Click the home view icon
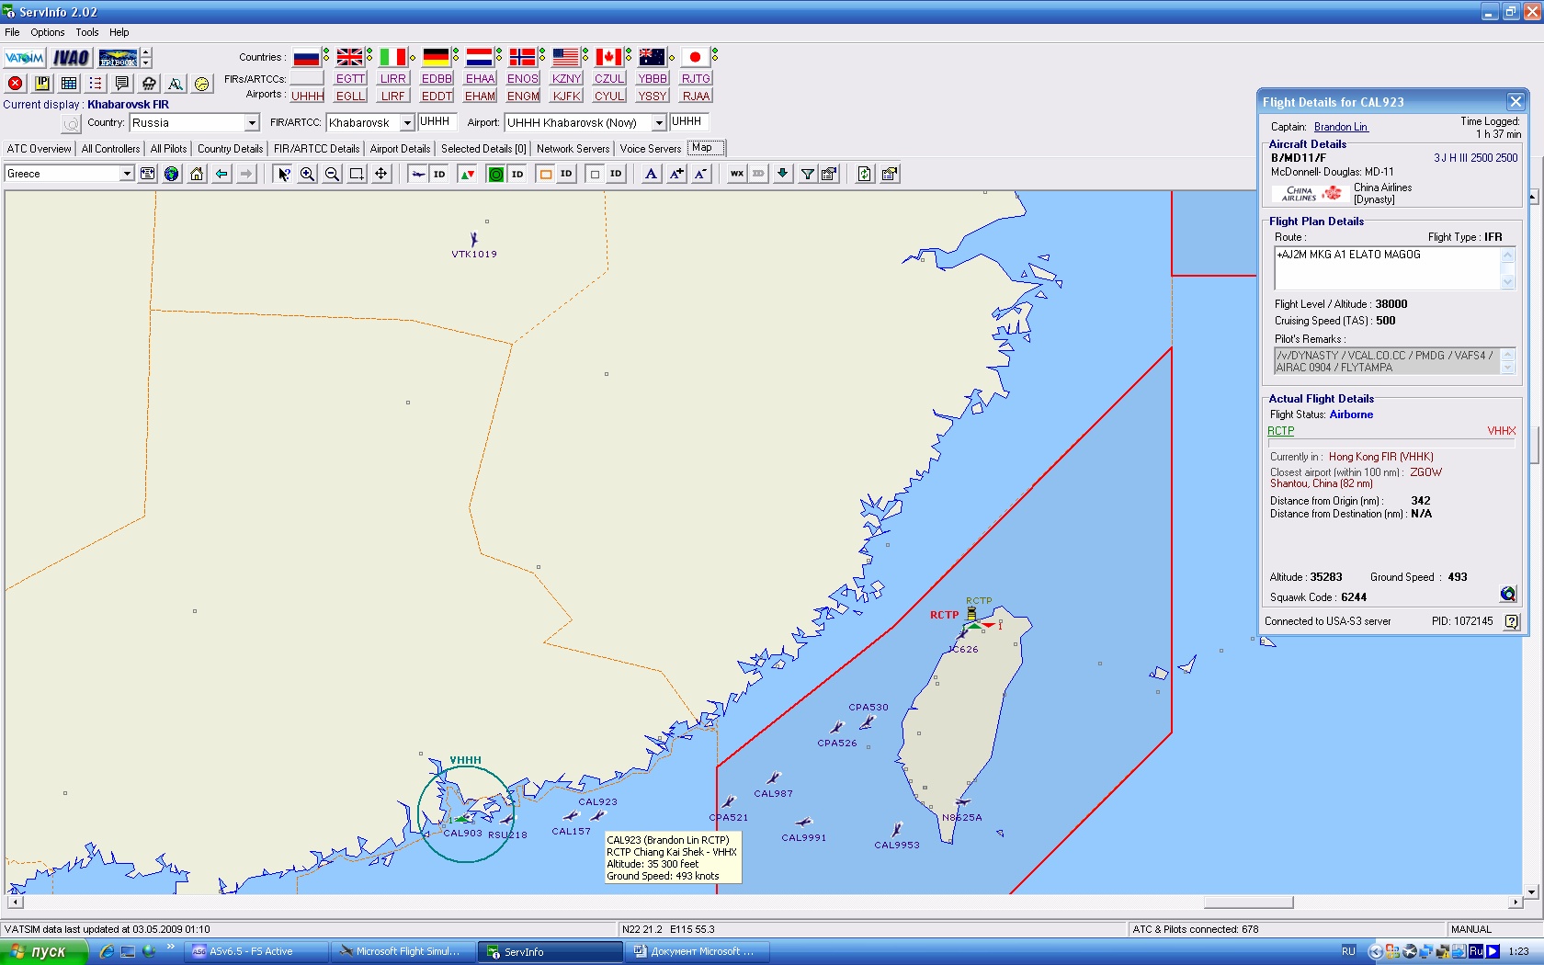 197,174
